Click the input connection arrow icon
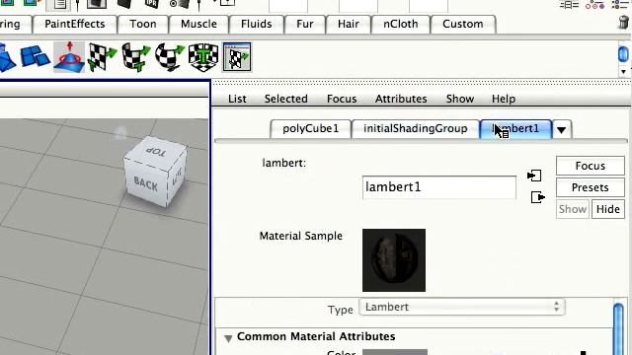The image size is (632, 355). 534,176
